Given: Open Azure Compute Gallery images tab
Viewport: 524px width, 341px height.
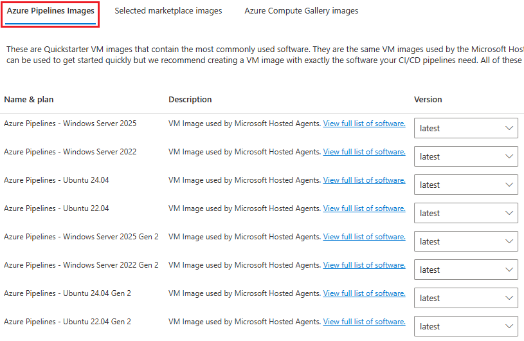Looking at the screenshot, I should click(301, 11).
